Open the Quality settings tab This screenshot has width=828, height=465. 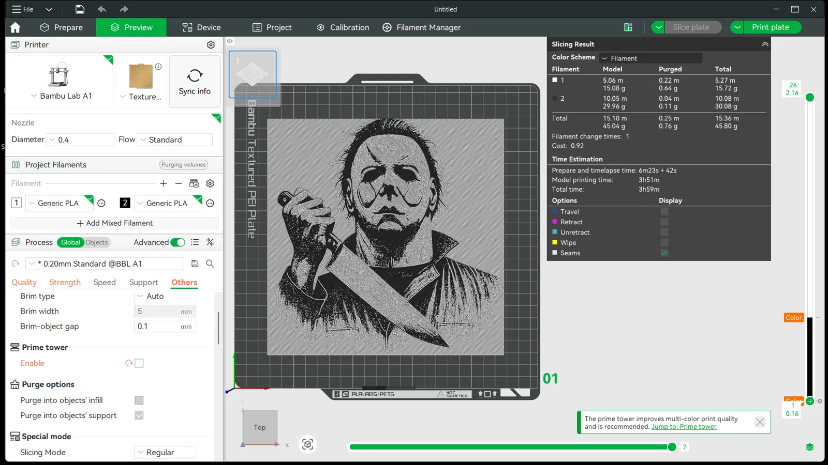coord(24,283)
